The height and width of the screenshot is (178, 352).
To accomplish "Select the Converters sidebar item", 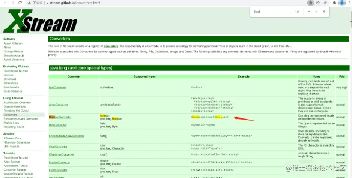I will (11, 115).
